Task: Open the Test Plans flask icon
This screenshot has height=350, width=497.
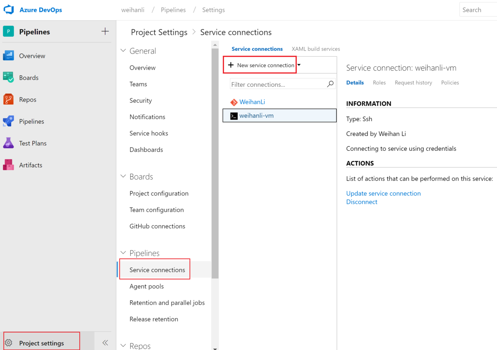Action: coord(8,143)
